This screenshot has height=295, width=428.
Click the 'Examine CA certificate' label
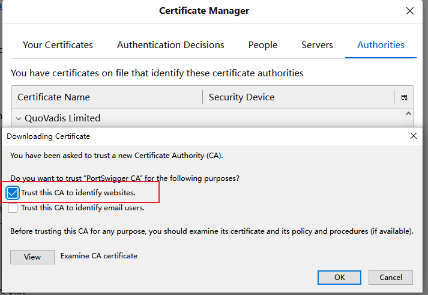(x=99, y=256)
